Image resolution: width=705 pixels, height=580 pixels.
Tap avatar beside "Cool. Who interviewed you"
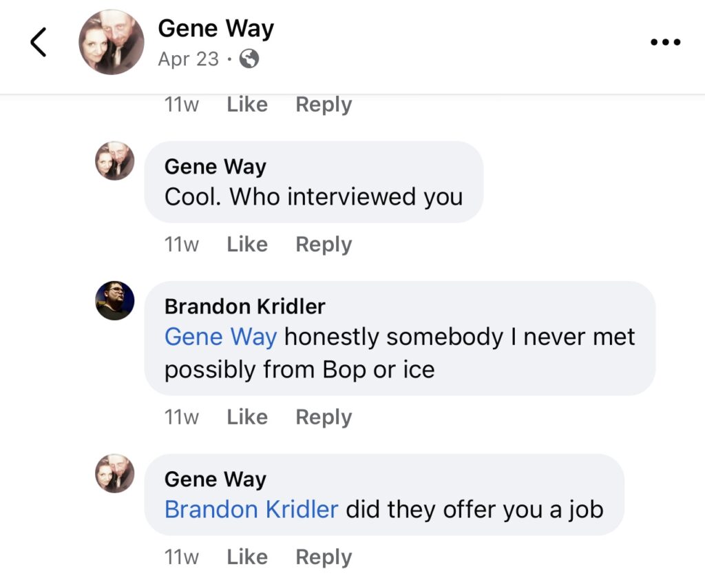click(114, 161)
